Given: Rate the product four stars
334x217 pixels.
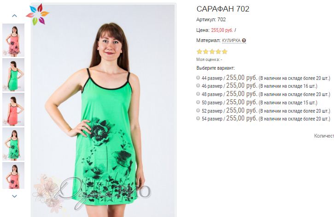Looking at the screenshot, I should click(218, 52).
